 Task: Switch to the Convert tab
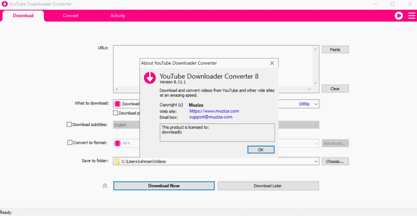point(70,16)
